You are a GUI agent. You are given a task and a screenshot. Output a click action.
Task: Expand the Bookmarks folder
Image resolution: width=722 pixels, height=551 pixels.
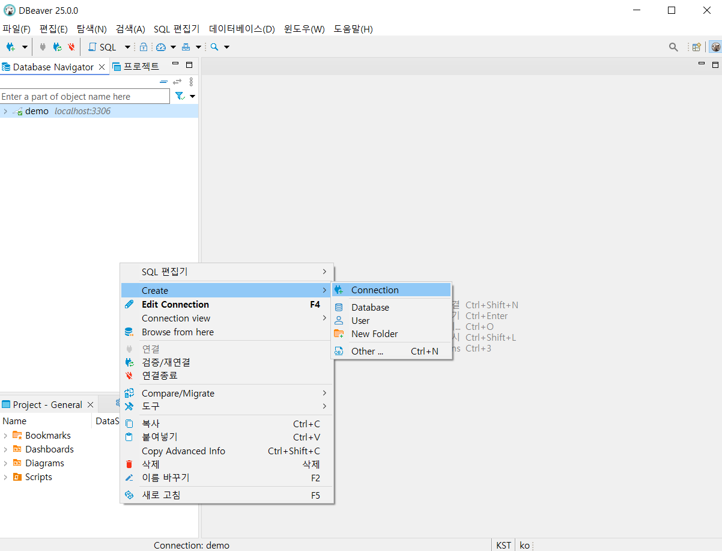(x=5, y=436)
